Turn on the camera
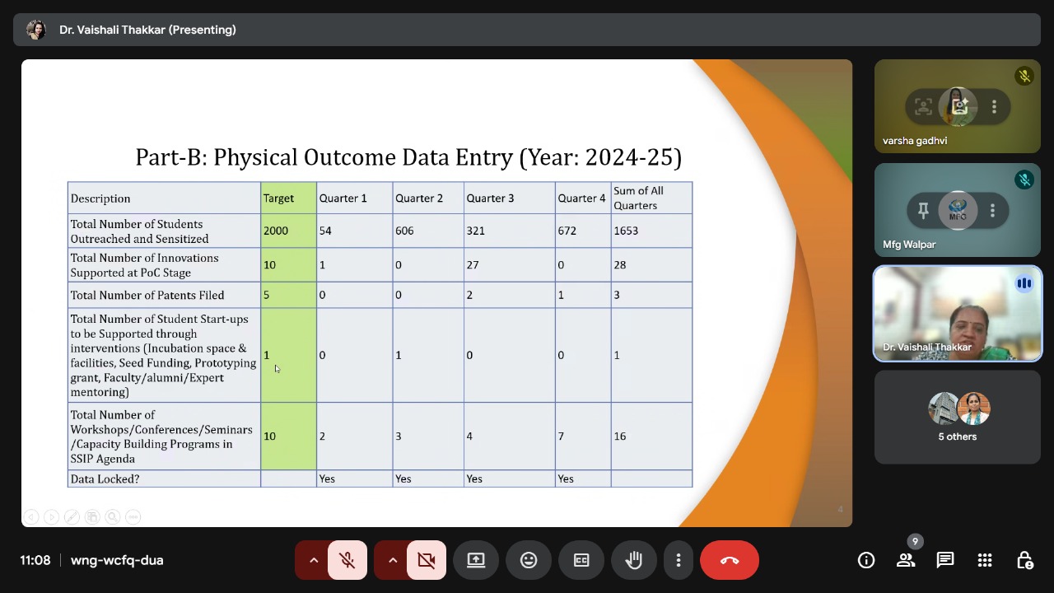The width and height of the screenshot is (1054, 593). (426, 560)
